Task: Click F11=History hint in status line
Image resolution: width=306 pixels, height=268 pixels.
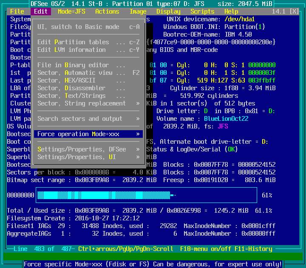Action: (253, 249)
